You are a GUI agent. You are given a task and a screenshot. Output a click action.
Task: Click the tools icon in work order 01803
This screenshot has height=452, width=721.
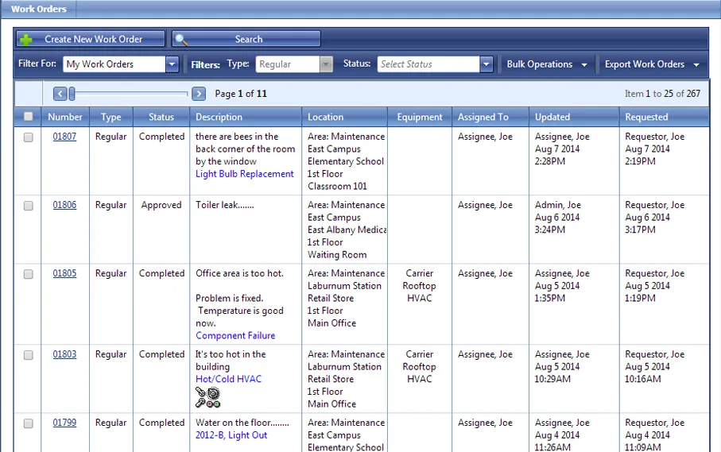click(x=207, y=397)
